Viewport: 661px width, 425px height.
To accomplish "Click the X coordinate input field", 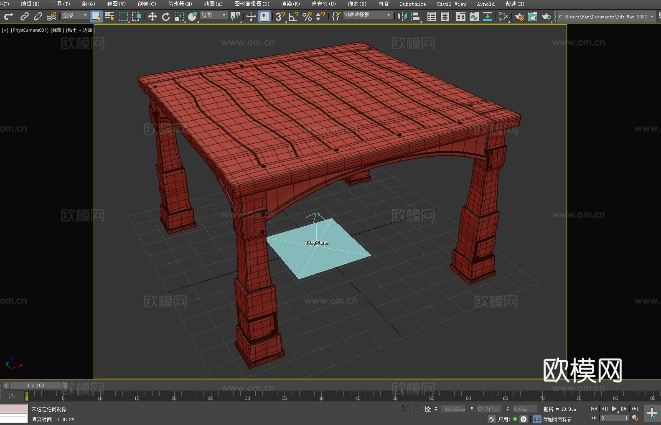I will 453,409.
